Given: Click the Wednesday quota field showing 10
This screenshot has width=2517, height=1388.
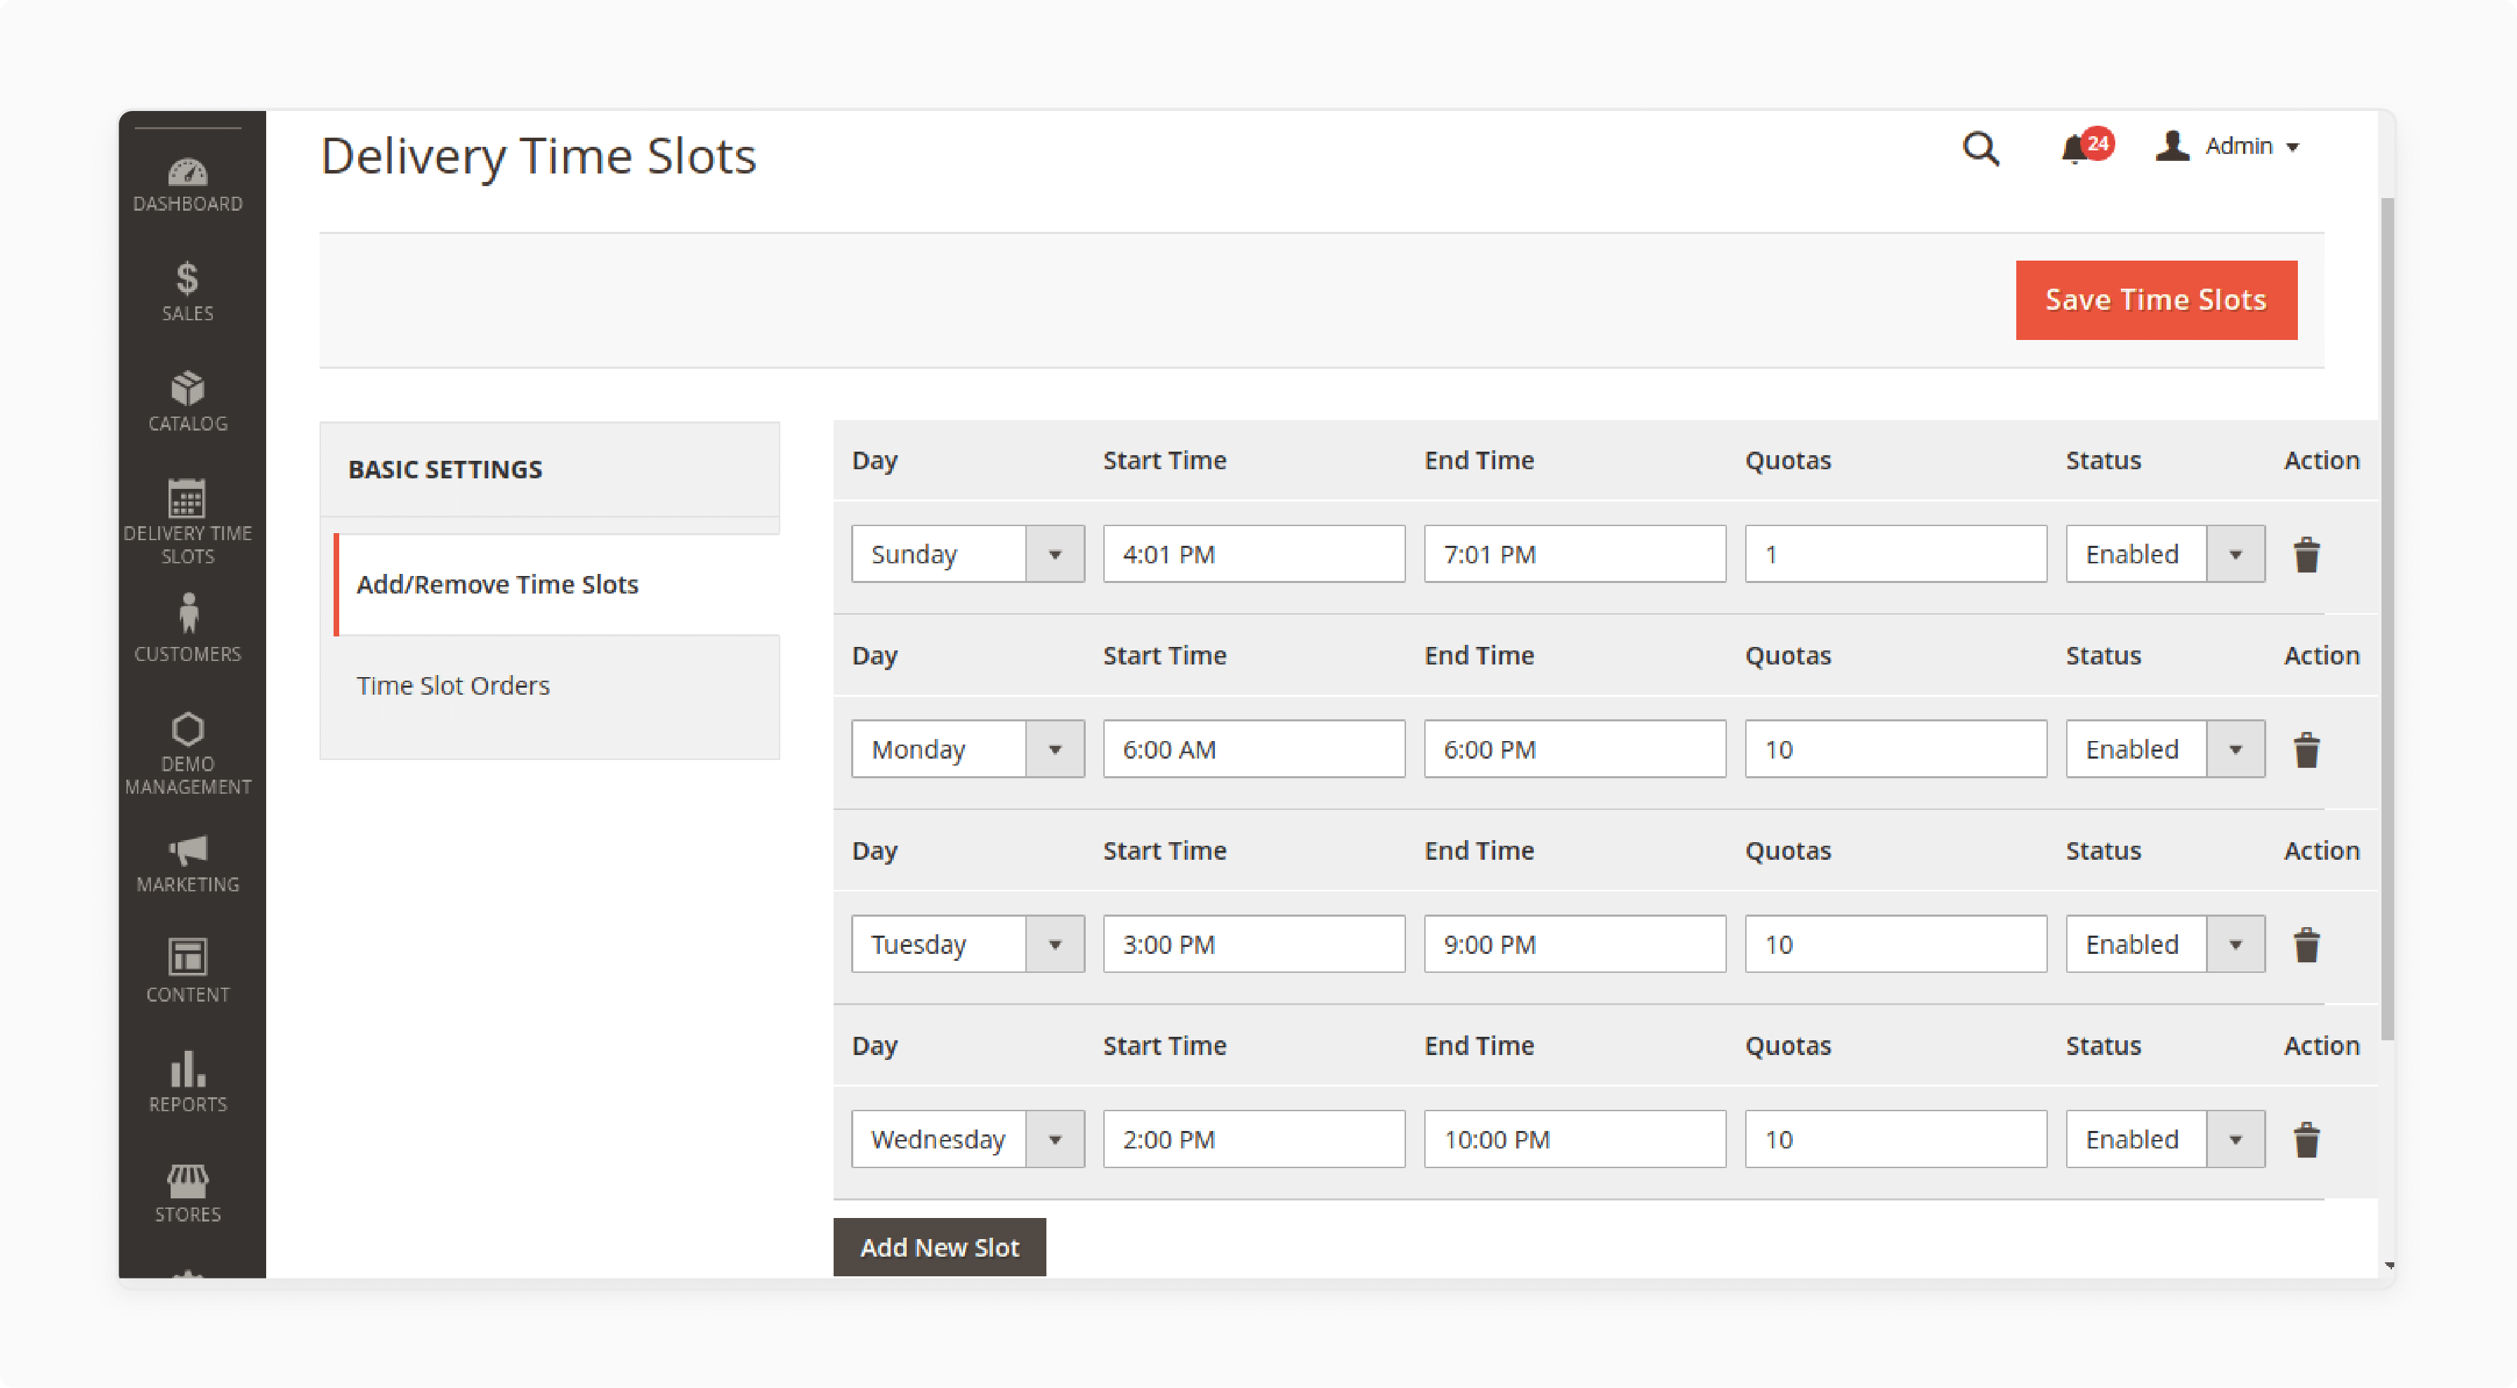Looking at the screenshot, I should pos(1895,1140).
